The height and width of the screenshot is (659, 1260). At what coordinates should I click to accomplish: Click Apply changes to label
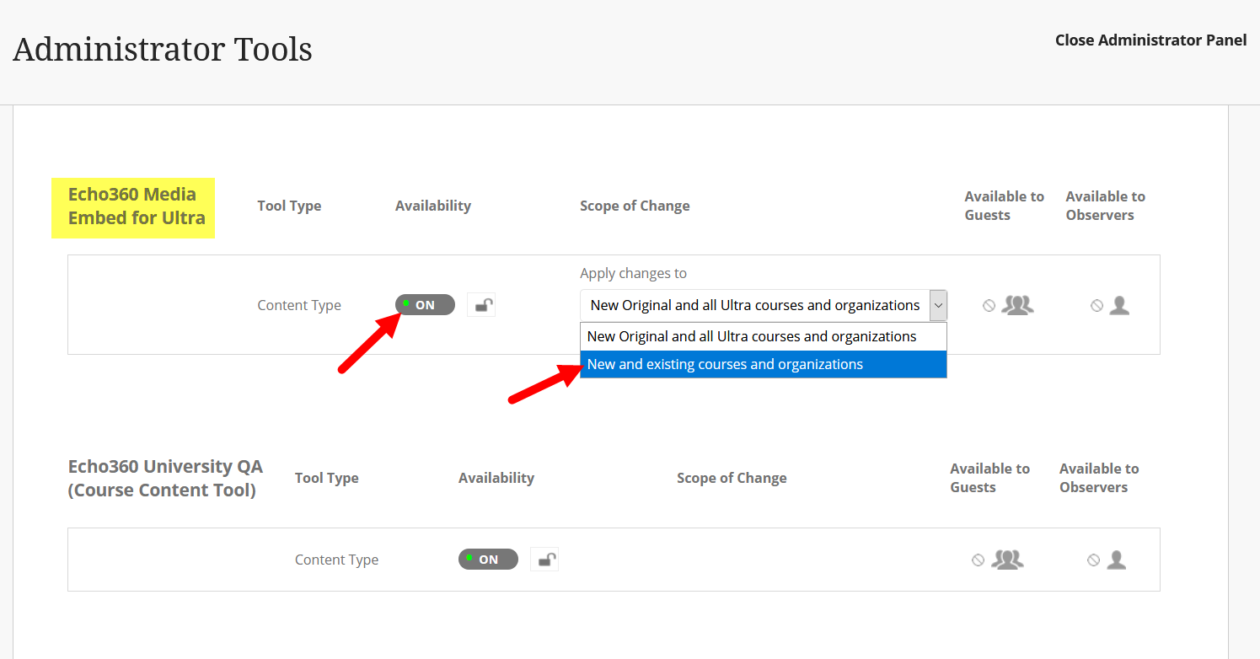[x=633, y=273]
